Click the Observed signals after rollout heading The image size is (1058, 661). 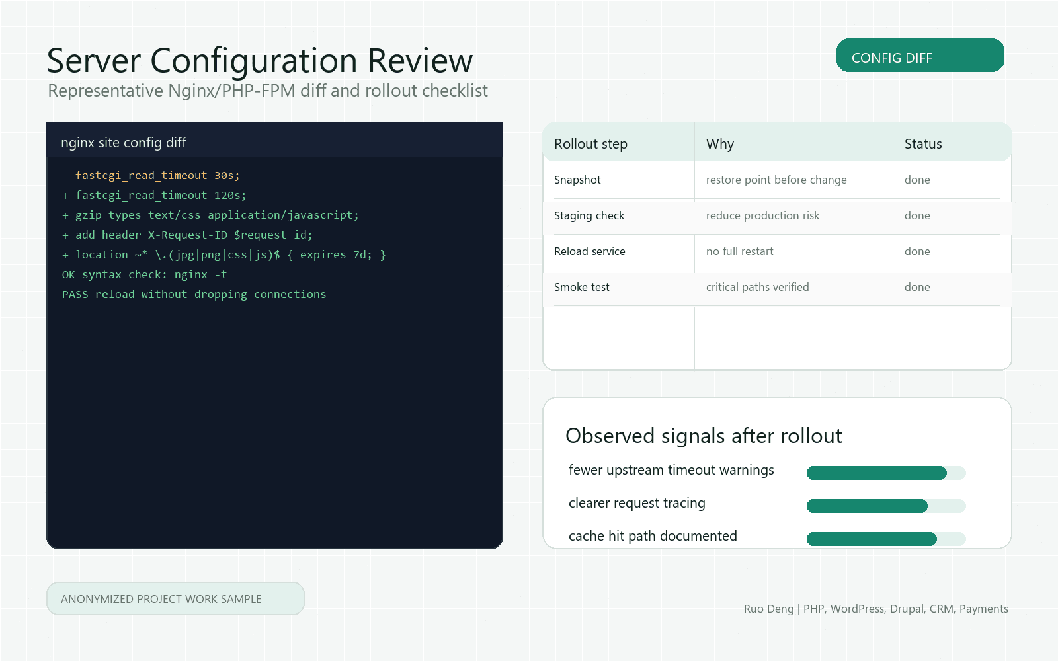[x=704, y=436]
